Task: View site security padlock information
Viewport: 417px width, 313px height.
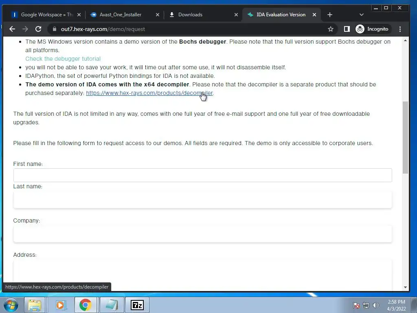Action: (55, 29)
